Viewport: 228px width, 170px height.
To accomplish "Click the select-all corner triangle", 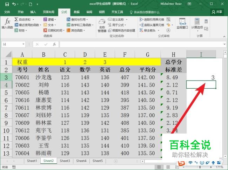I will pos(9,54).
